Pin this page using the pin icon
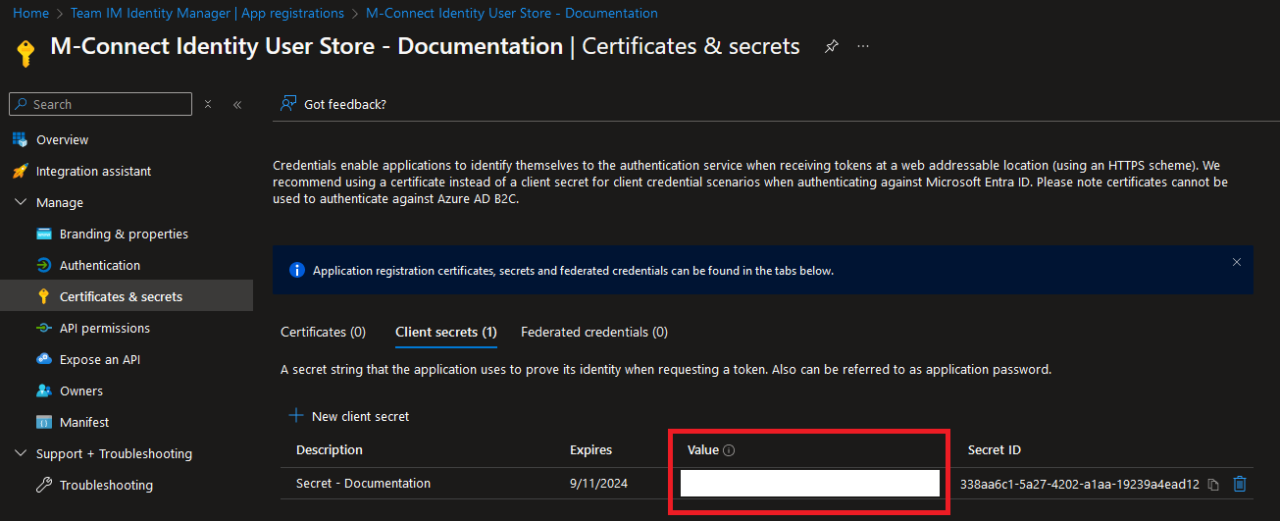Image resolution: width=1280 pixels, height=521 pixels. [832, 46]
